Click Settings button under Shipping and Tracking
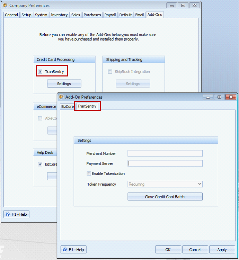 pos(133,83)
